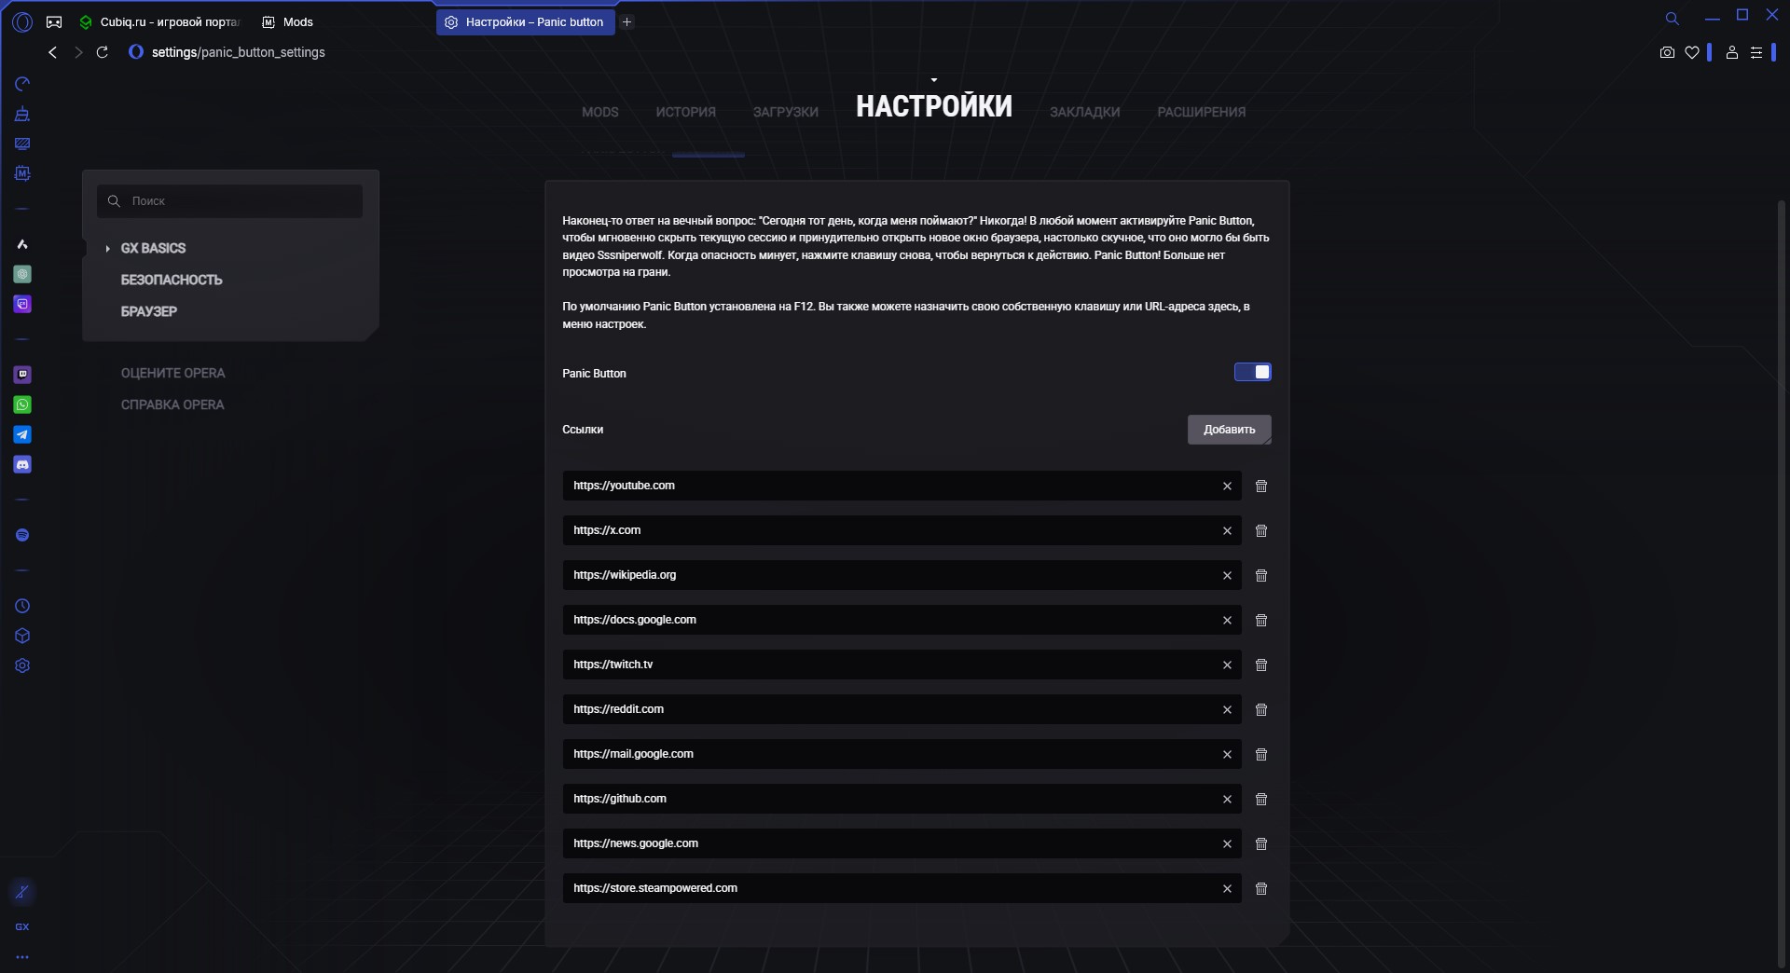
Task: Open Extensions cube icon in sidebar
Action: [22, 636]
